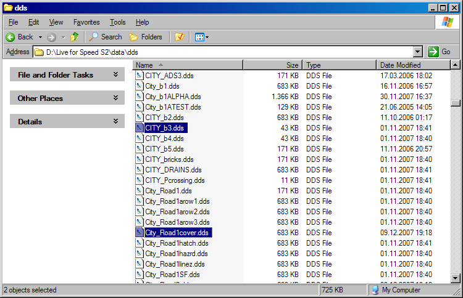463x298 pixels.
Task: Click the CITY_b3.dds file icon
Action: coord(140,128)
